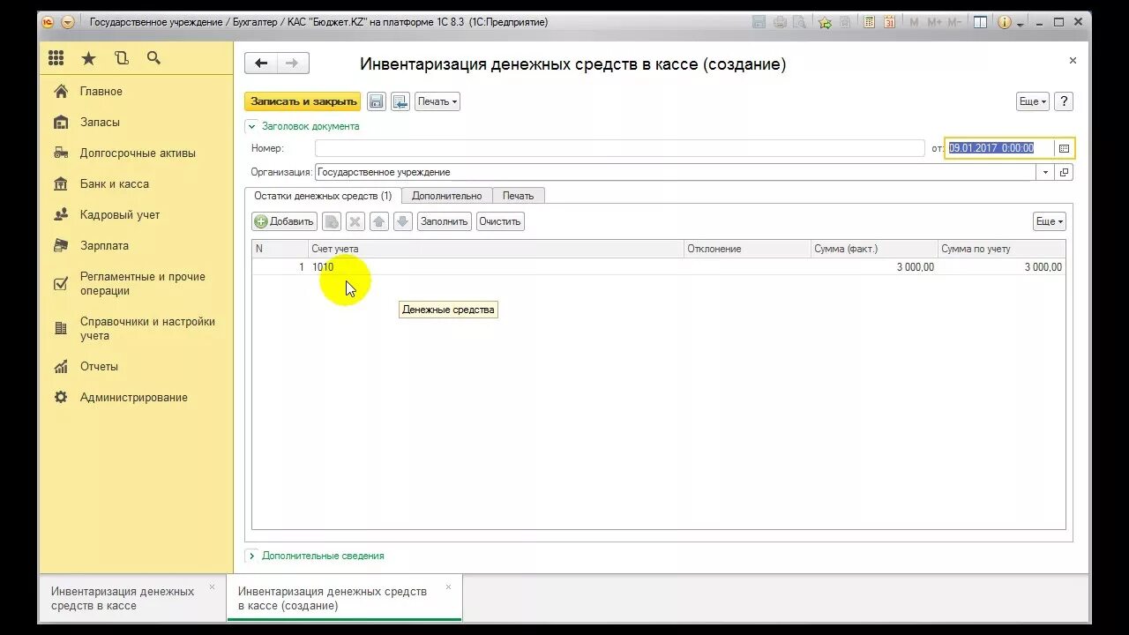Move selected row up with the arrow icon
Viewport: 1129px width, 635px height.
pos(378,220)
